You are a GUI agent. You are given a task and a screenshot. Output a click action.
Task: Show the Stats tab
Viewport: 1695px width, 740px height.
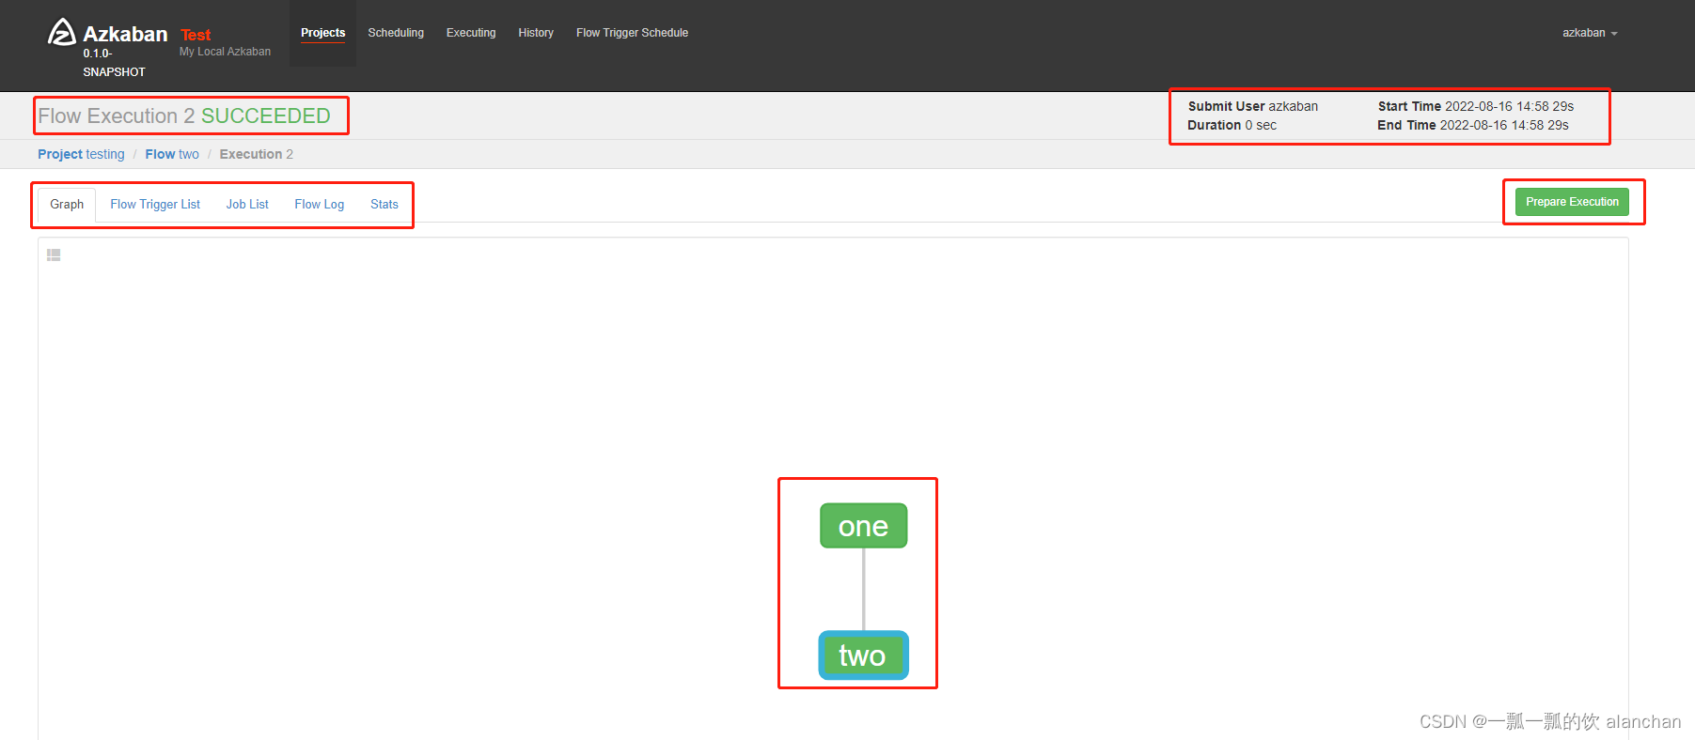pyautogui.click(x=385, y=204)
